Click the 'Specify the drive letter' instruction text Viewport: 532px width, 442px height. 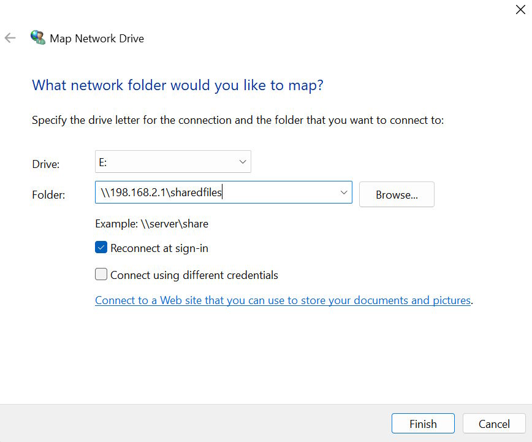click(x=237, y=120)
